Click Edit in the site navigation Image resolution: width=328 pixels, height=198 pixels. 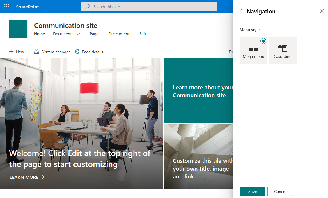143,34
